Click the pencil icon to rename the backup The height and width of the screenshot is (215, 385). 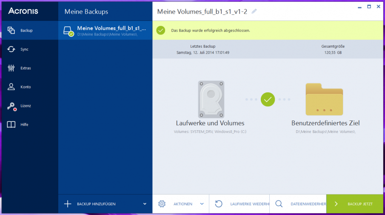pyautogui.click(x=254, y=11)
